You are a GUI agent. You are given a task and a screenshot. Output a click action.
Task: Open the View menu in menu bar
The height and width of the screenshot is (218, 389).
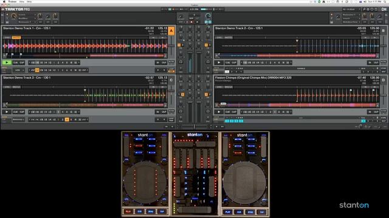point(22,1)
